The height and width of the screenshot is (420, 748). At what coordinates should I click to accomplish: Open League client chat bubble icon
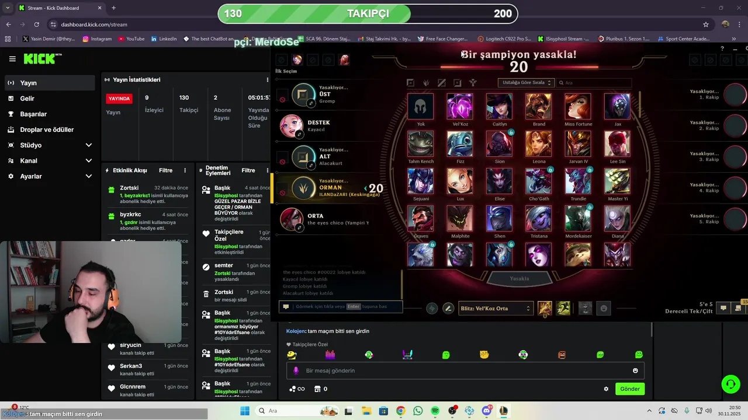(723, 308)
